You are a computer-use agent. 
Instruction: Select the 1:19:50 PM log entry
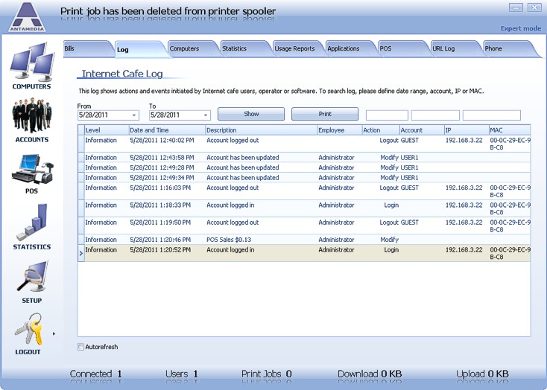coord(304,226)
